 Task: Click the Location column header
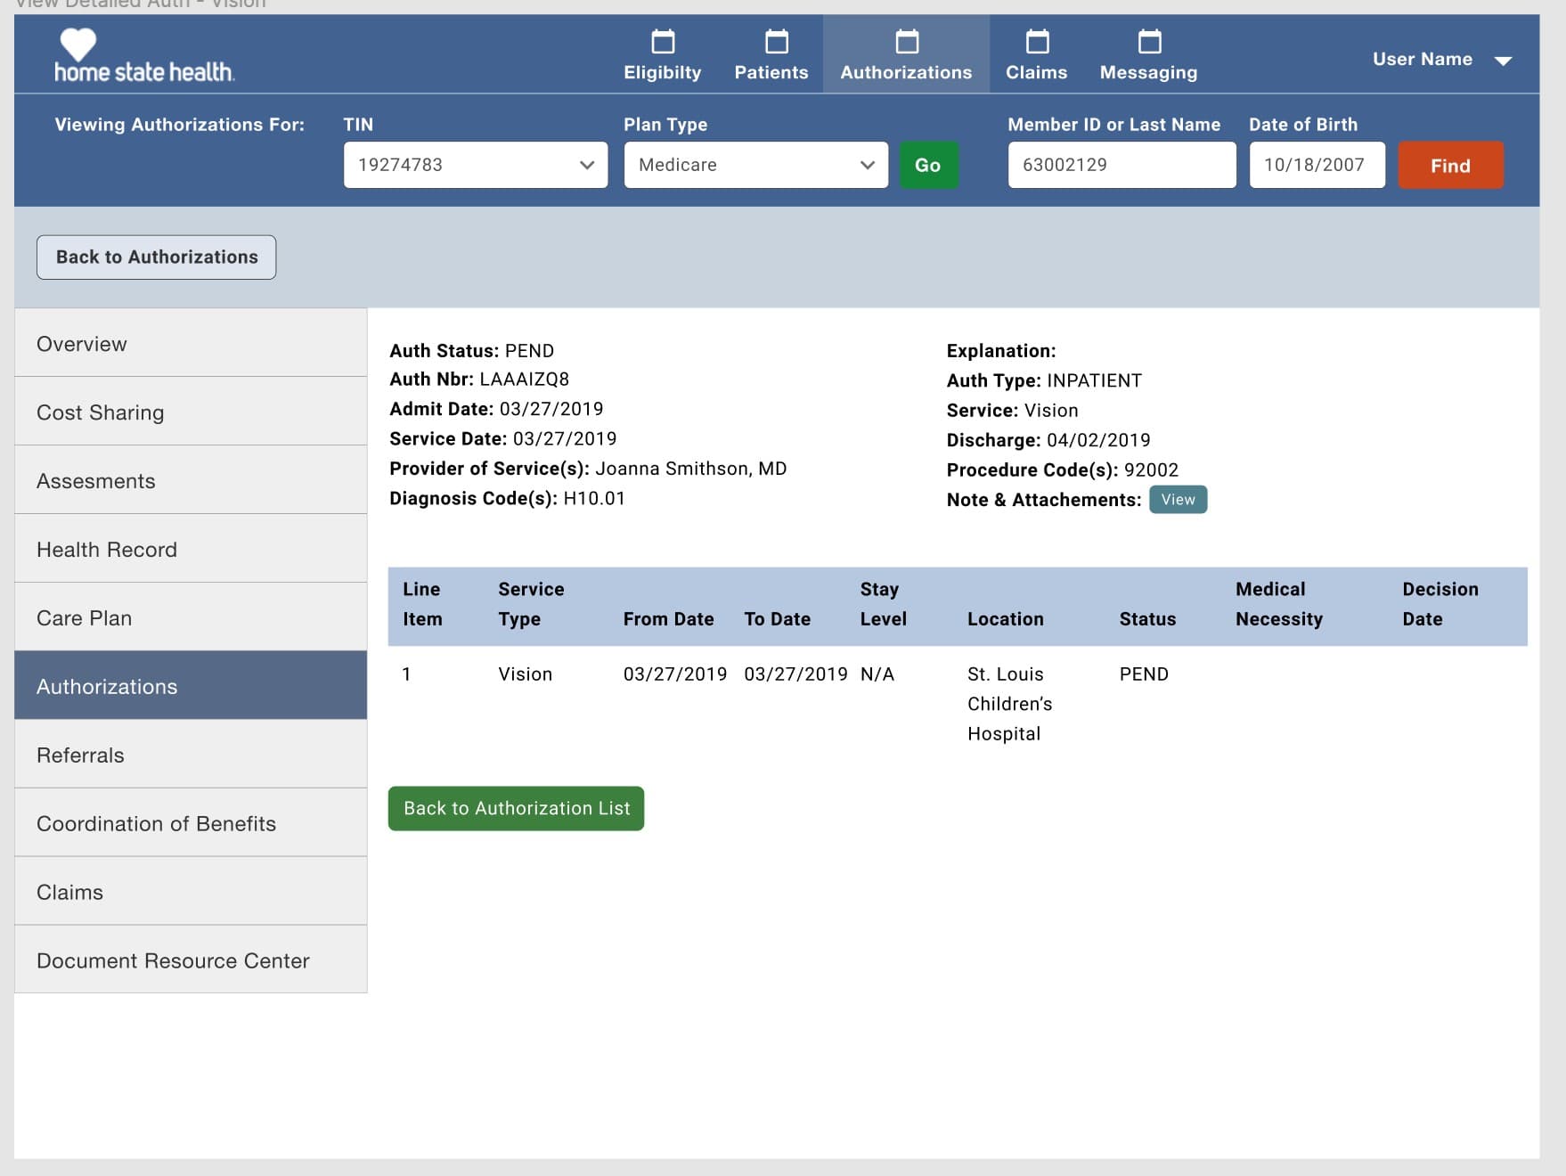pyautogui.click(x=1005, y=619)
